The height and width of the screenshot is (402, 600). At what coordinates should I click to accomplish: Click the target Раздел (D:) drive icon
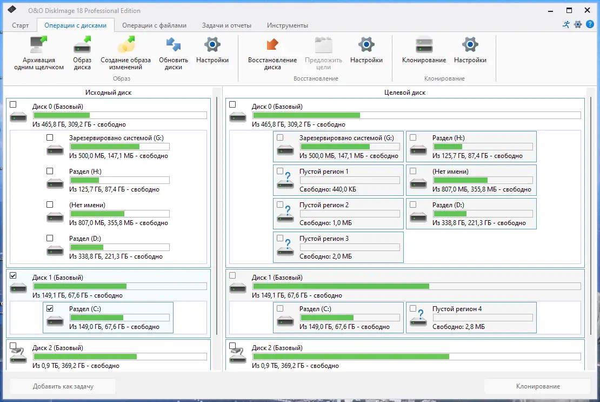tap(418, 217)
